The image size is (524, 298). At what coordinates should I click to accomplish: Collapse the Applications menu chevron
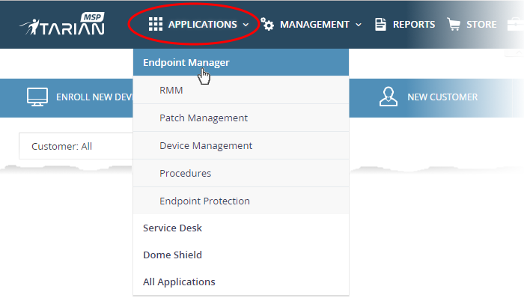coord(246,25)
